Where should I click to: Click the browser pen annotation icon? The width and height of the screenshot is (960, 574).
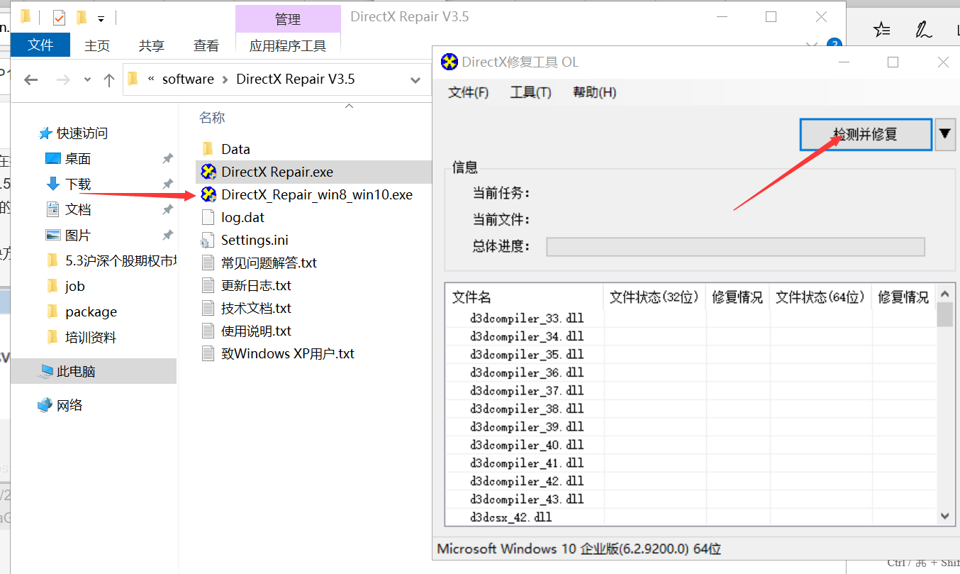click(x=923, y=30)
